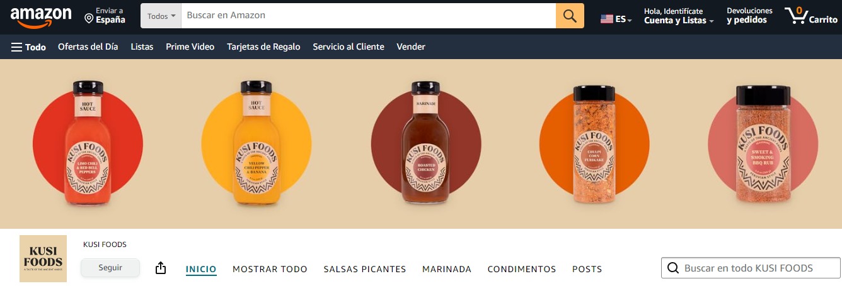Click the KUSI FOODS store logo

43,258
